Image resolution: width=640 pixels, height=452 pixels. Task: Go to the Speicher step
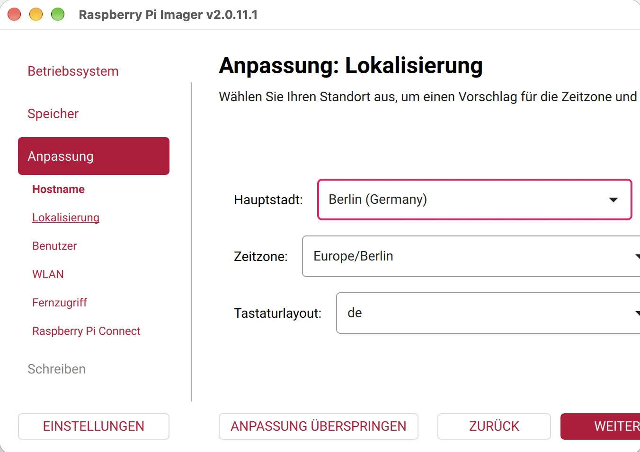[x=53, y=114]
